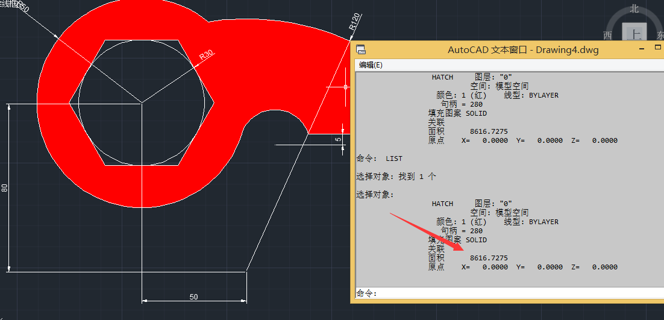
Task: Pick the horizontal 50 dimension text
Action: pos(193,296)
